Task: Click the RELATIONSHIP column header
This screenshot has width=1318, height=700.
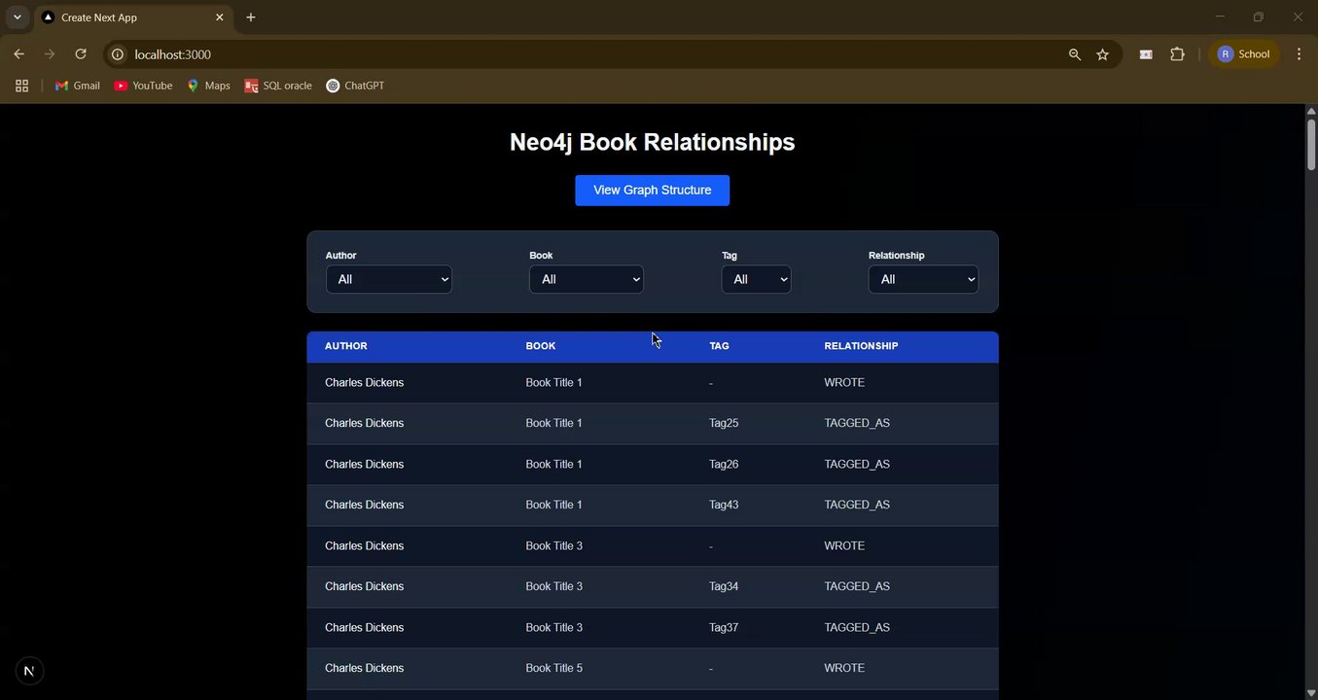Action: (x=861, y=346)
